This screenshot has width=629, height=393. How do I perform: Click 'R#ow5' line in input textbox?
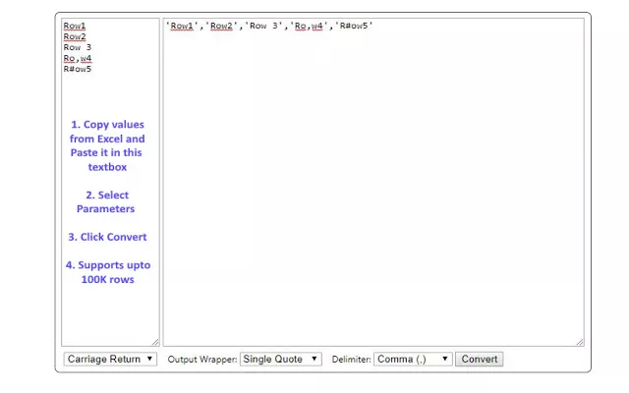pos(78,69)
